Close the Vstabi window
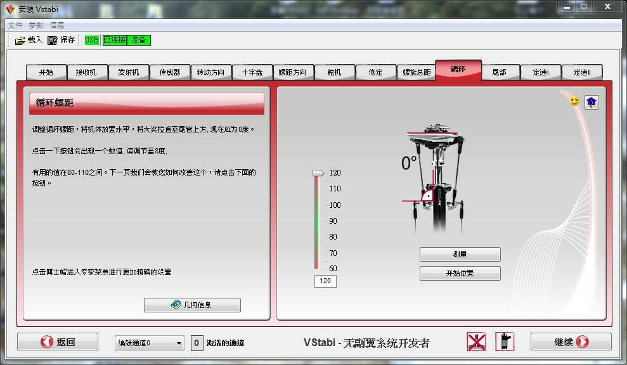This screenshot has height=365, width=627. coord(608,7)
